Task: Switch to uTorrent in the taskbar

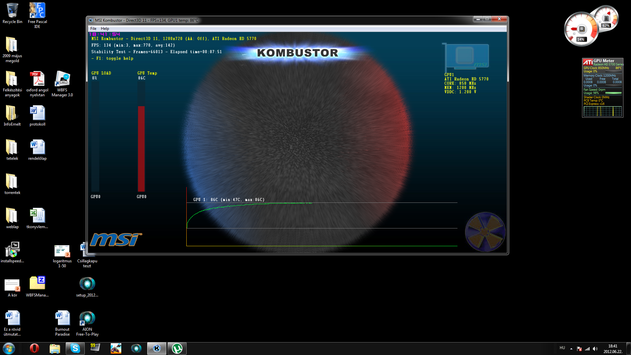Action: (177, 348)
